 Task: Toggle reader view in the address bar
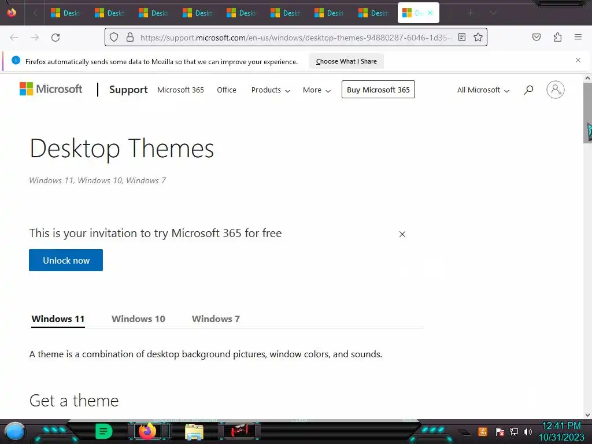click(462, 37)
